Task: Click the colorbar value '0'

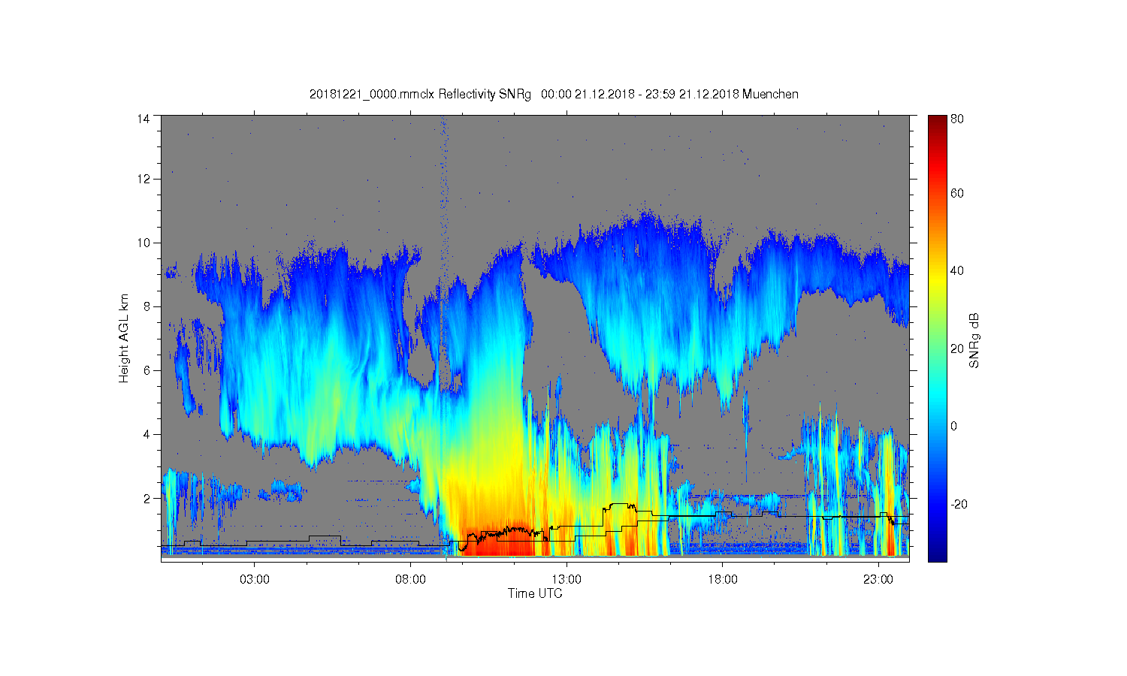Action: [954, 426]
